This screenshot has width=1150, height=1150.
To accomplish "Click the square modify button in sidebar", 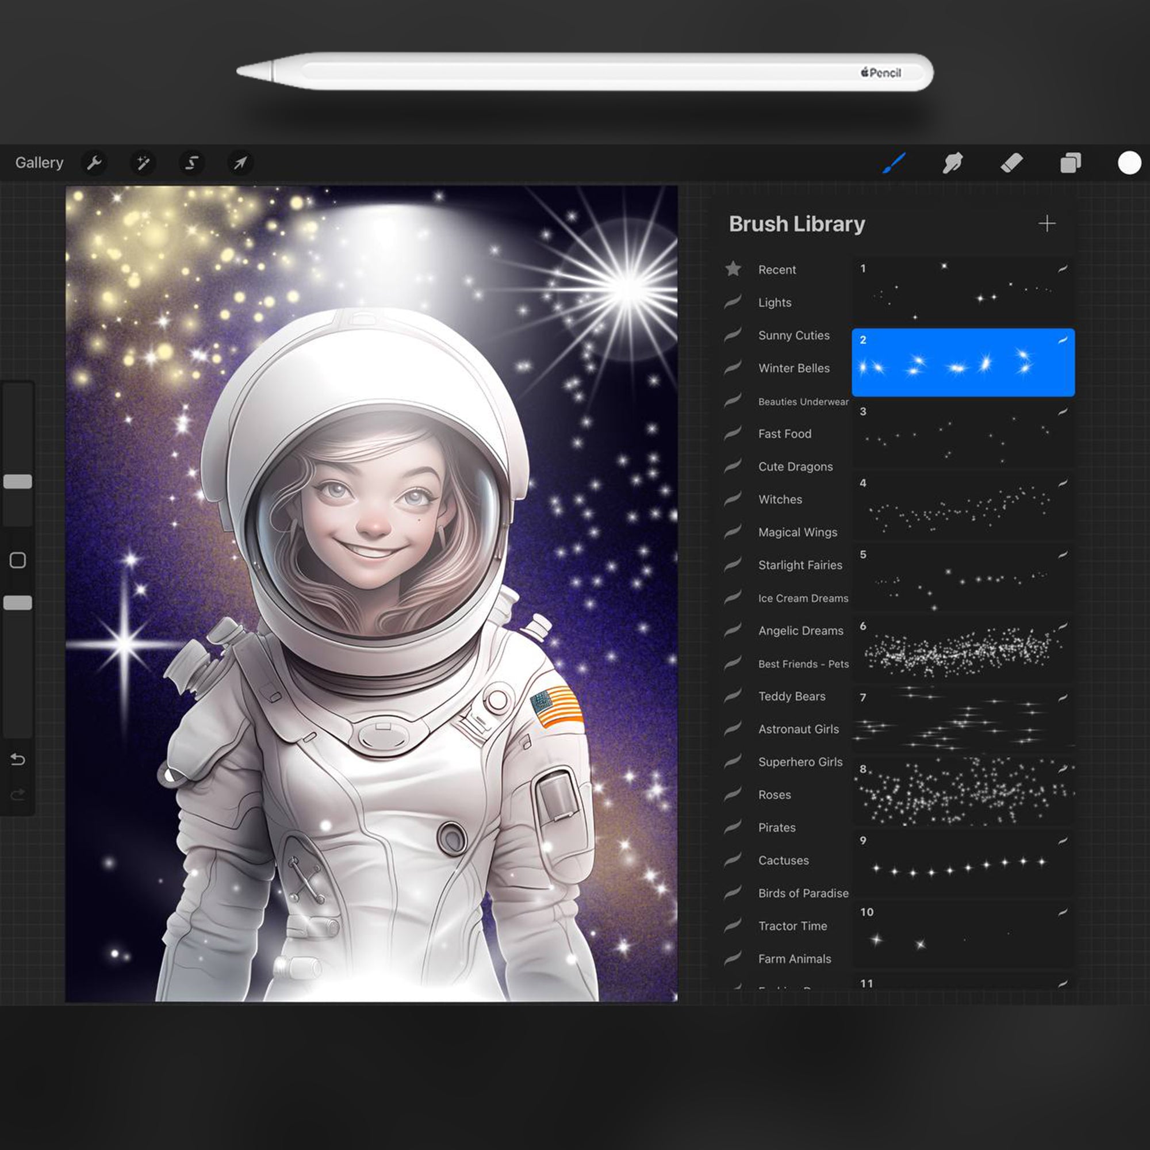I will pos(18,560).
